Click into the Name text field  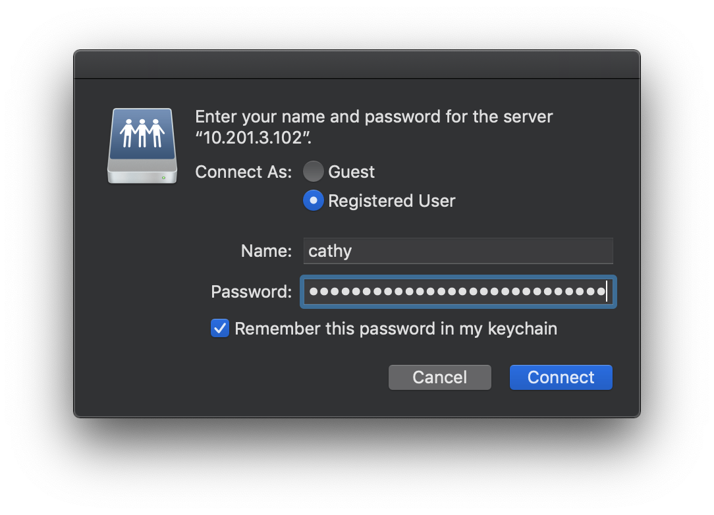pyautogui.click(x=458, y=251)
